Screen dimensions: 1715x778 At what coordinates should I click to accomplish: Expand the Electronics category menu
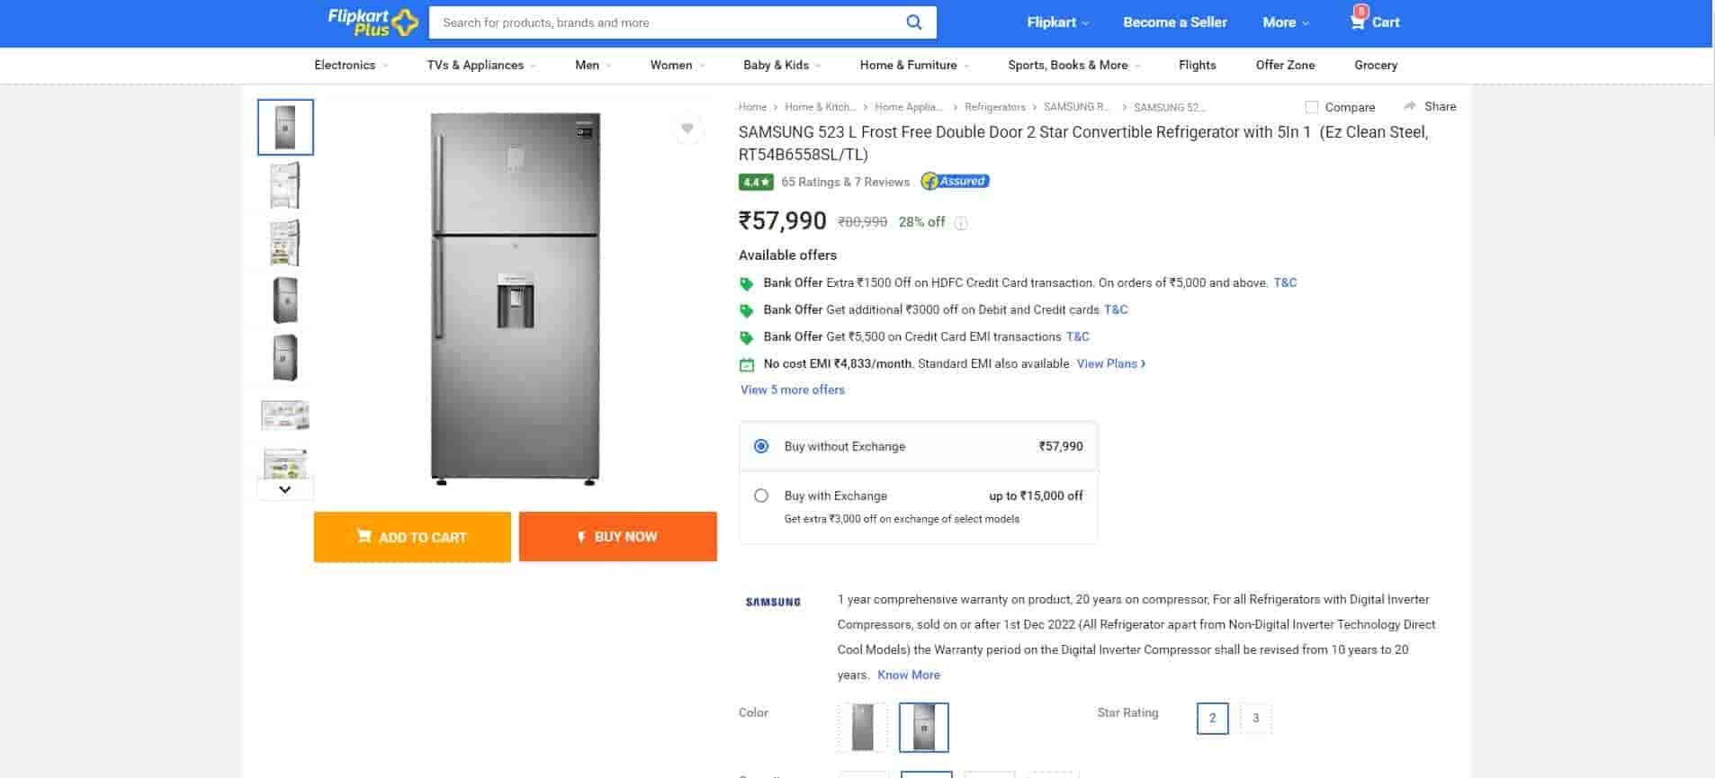350,65
